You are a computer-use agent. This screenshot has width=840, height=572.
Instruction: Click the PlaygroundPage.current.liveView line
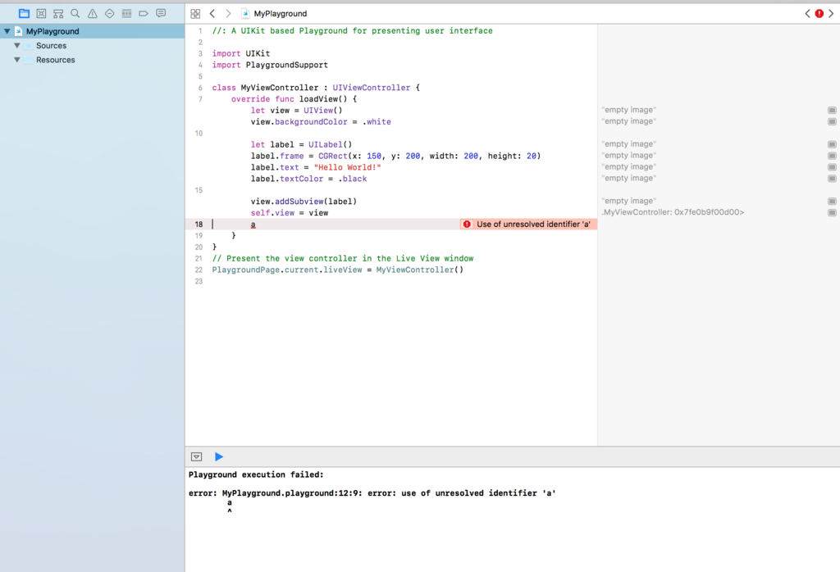[338, 270]
